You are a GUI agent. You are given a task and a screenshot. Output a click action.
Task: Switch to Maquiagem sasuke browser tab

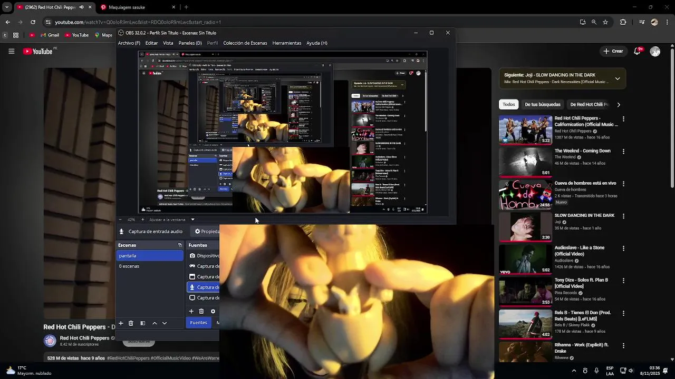pos(138,7)
